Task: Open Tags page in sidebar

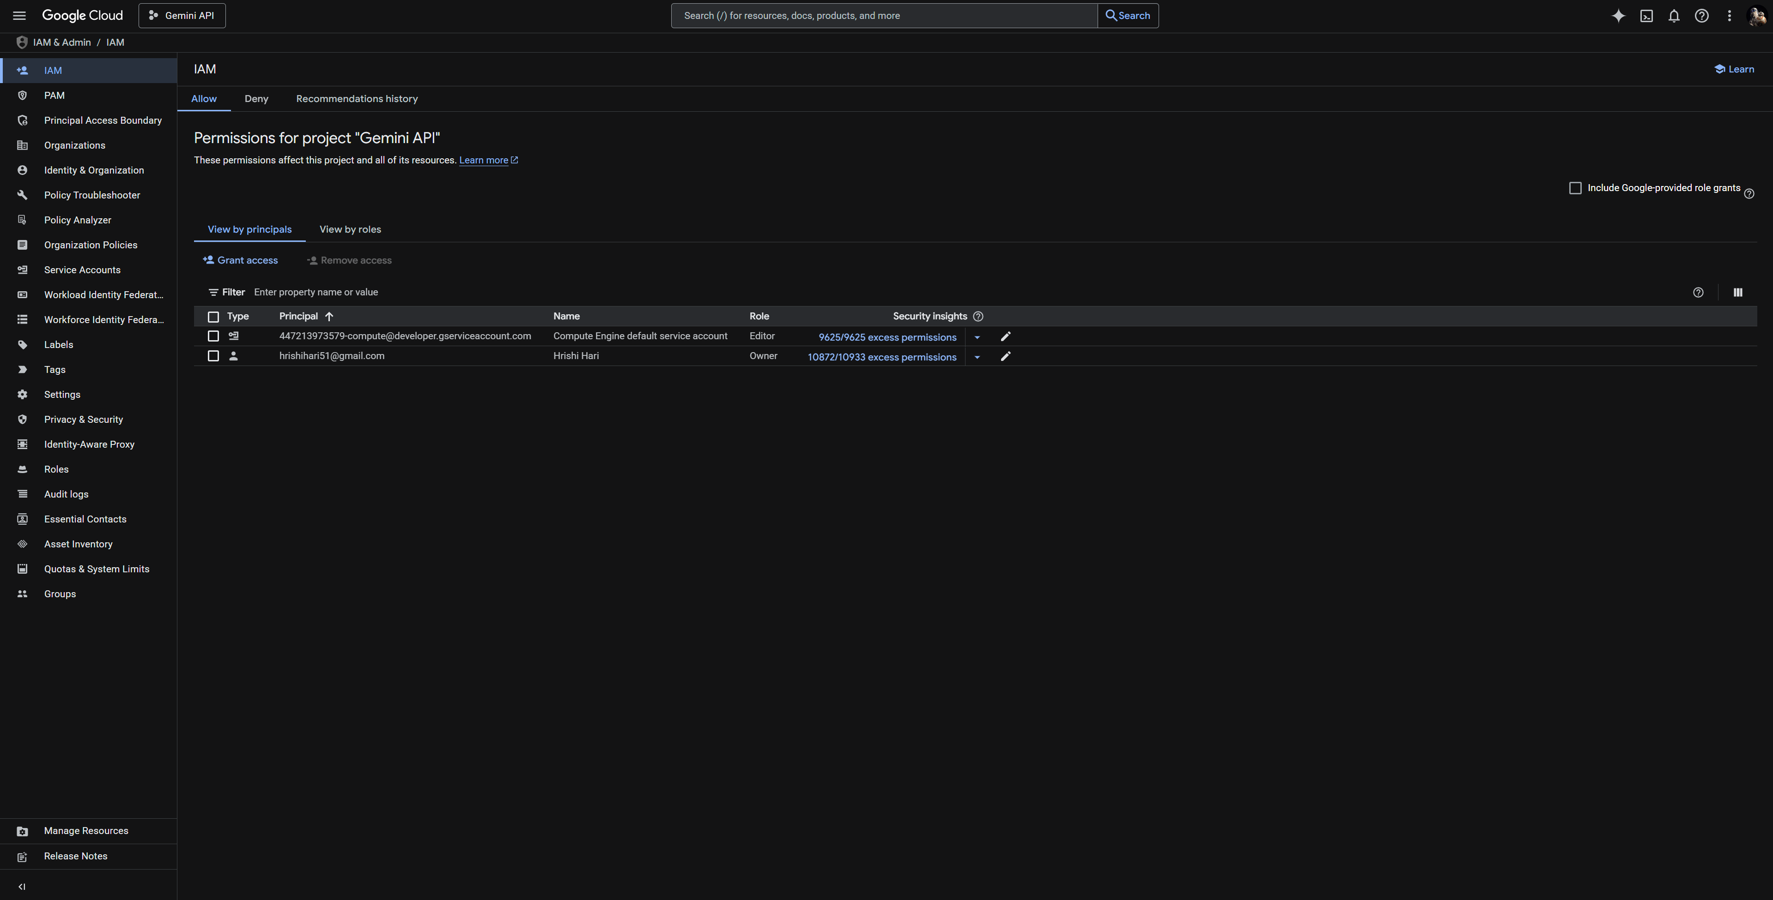Action: pos(88,370)
